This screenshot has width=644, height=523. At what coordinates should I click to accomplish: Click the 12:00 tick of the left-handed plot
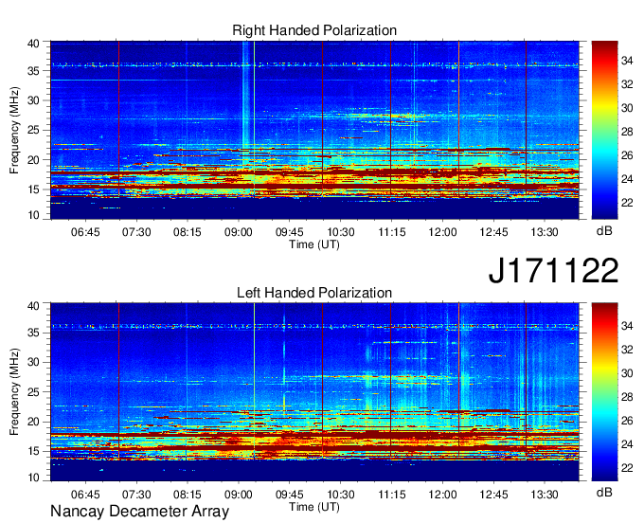(x=442, y=494)
